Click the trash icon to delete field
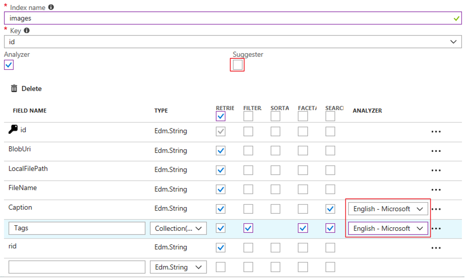Screen dimensions: 468x280 point(14,88)
